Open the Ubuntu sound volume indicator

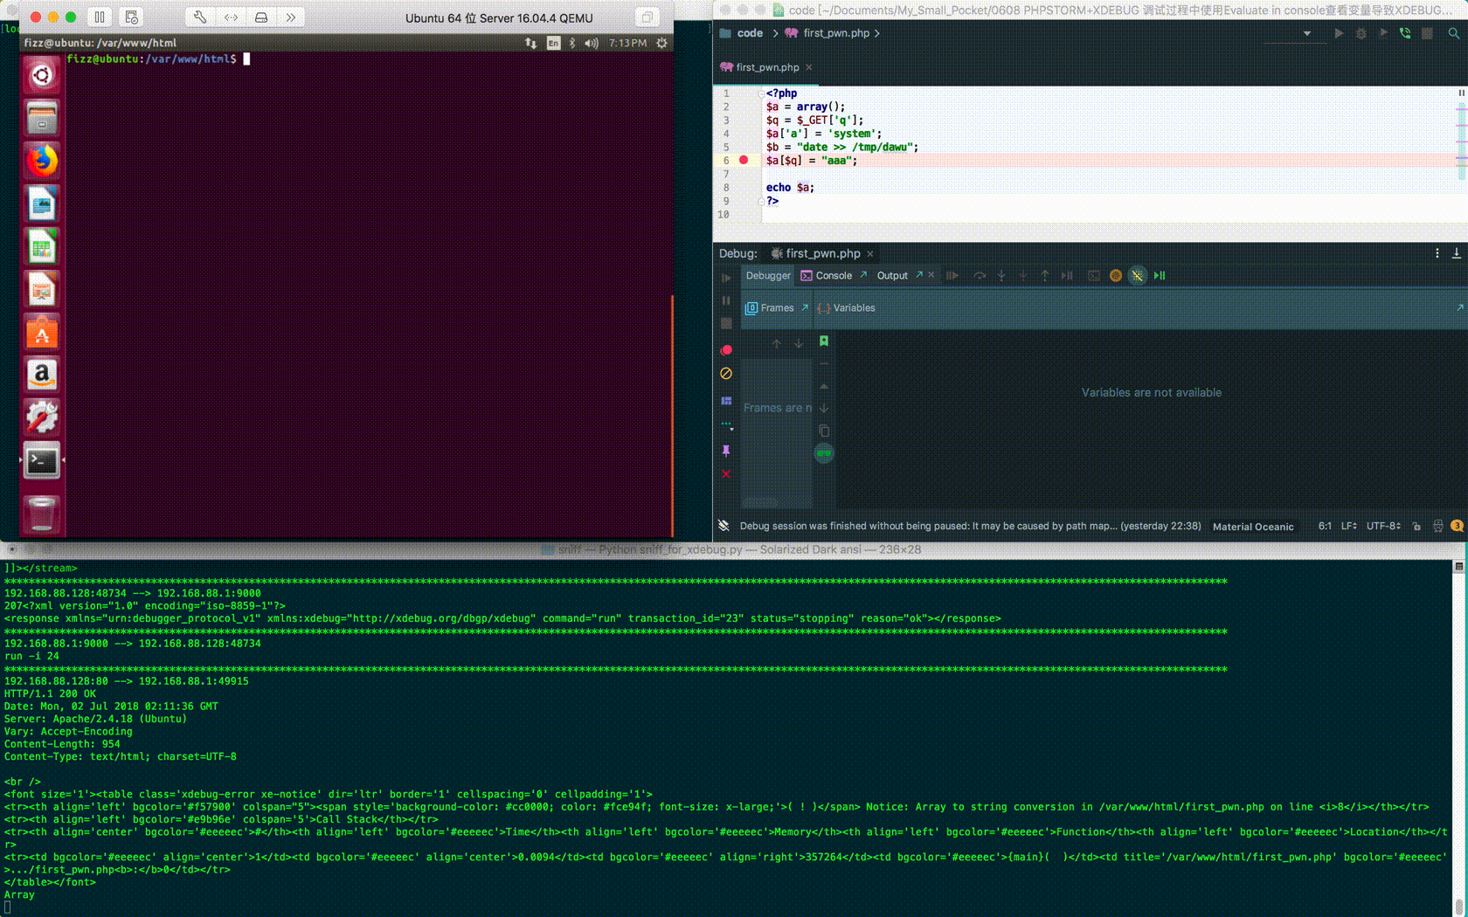pyautogui.click(x=592, y=43)
